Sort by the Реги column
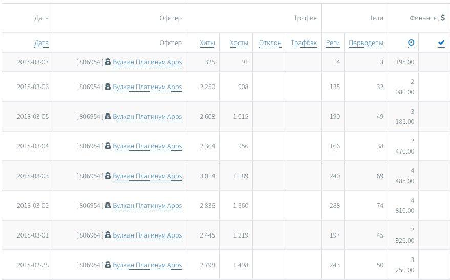The width and height of the screenshot is (450, 280). 333,43
